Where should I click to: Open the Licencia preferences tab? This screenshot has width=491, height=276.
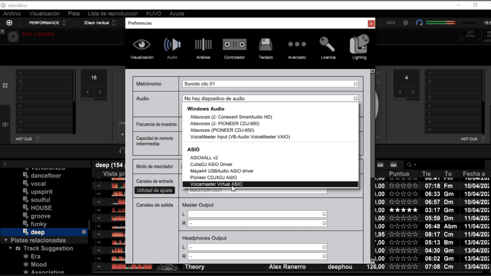(328, 48)
